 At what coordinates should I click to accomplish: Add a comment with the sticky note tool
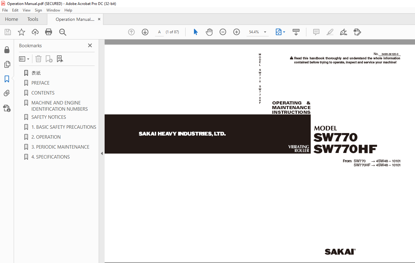tap(316, 32)
